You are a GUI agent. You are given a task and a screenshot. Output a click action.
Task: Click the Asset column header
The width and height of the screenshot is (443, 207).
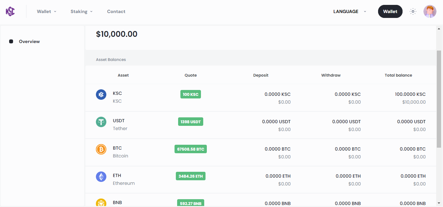123,75
